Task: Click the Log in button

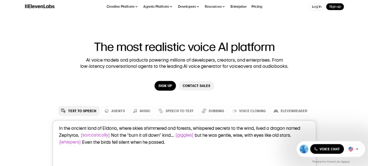Action: (317, 6)
